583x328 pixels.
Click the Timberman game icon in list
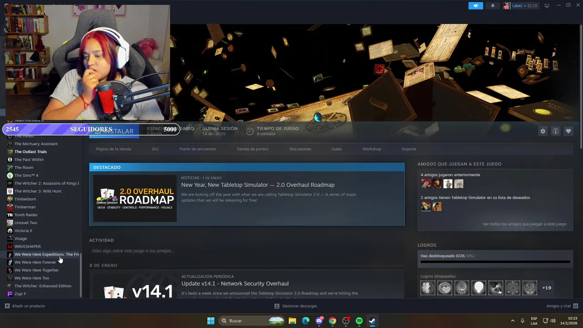(10, 207)
